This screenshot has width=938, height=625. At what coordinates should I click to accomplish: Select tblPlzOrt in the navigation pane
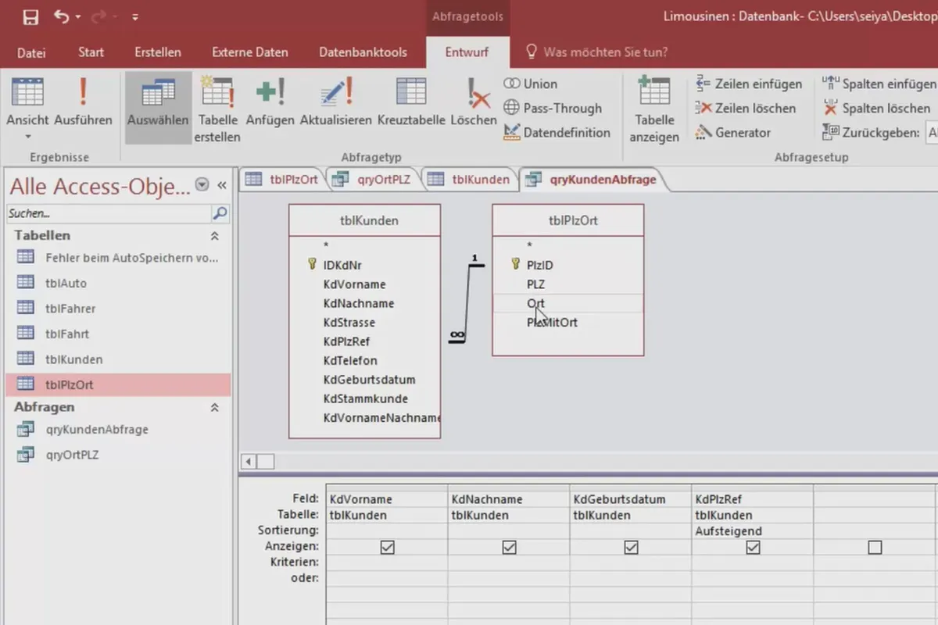coord(117,384)
